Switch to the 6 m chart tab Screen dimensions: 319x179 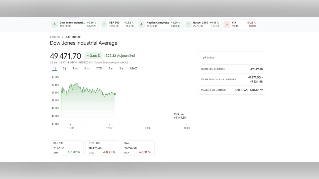click(87, 68)
